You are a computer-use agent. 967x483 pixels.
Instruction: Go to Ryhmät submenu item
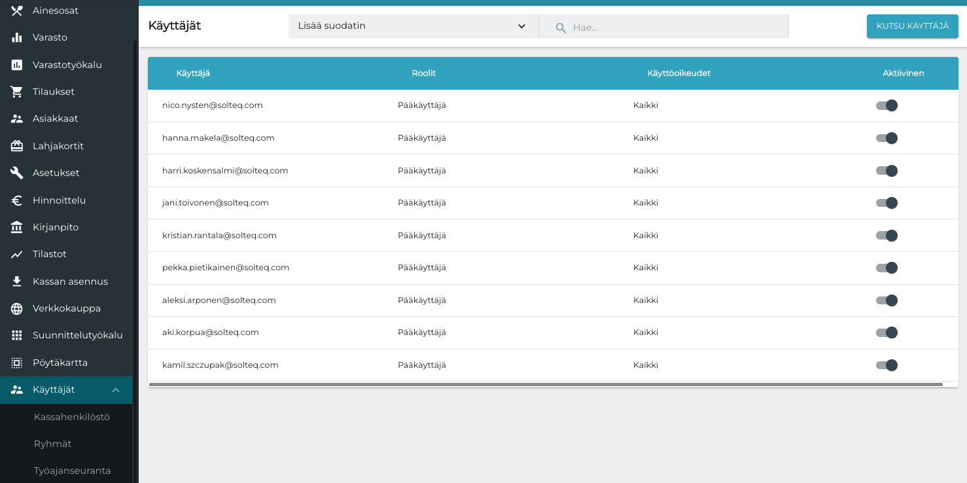[53, 444]
